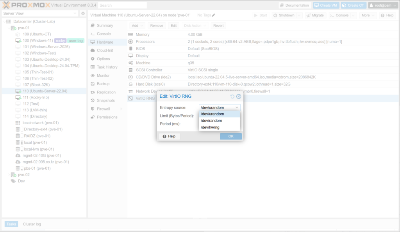Open the Documentation page
The width and height of the screenshot is (400, 232).
click(295, 5)
